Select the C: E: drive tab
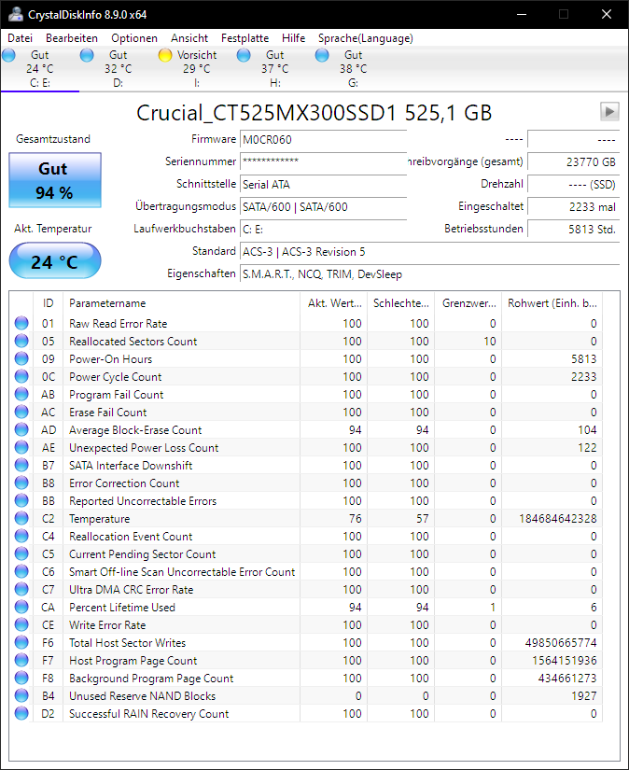 point(40,69)
